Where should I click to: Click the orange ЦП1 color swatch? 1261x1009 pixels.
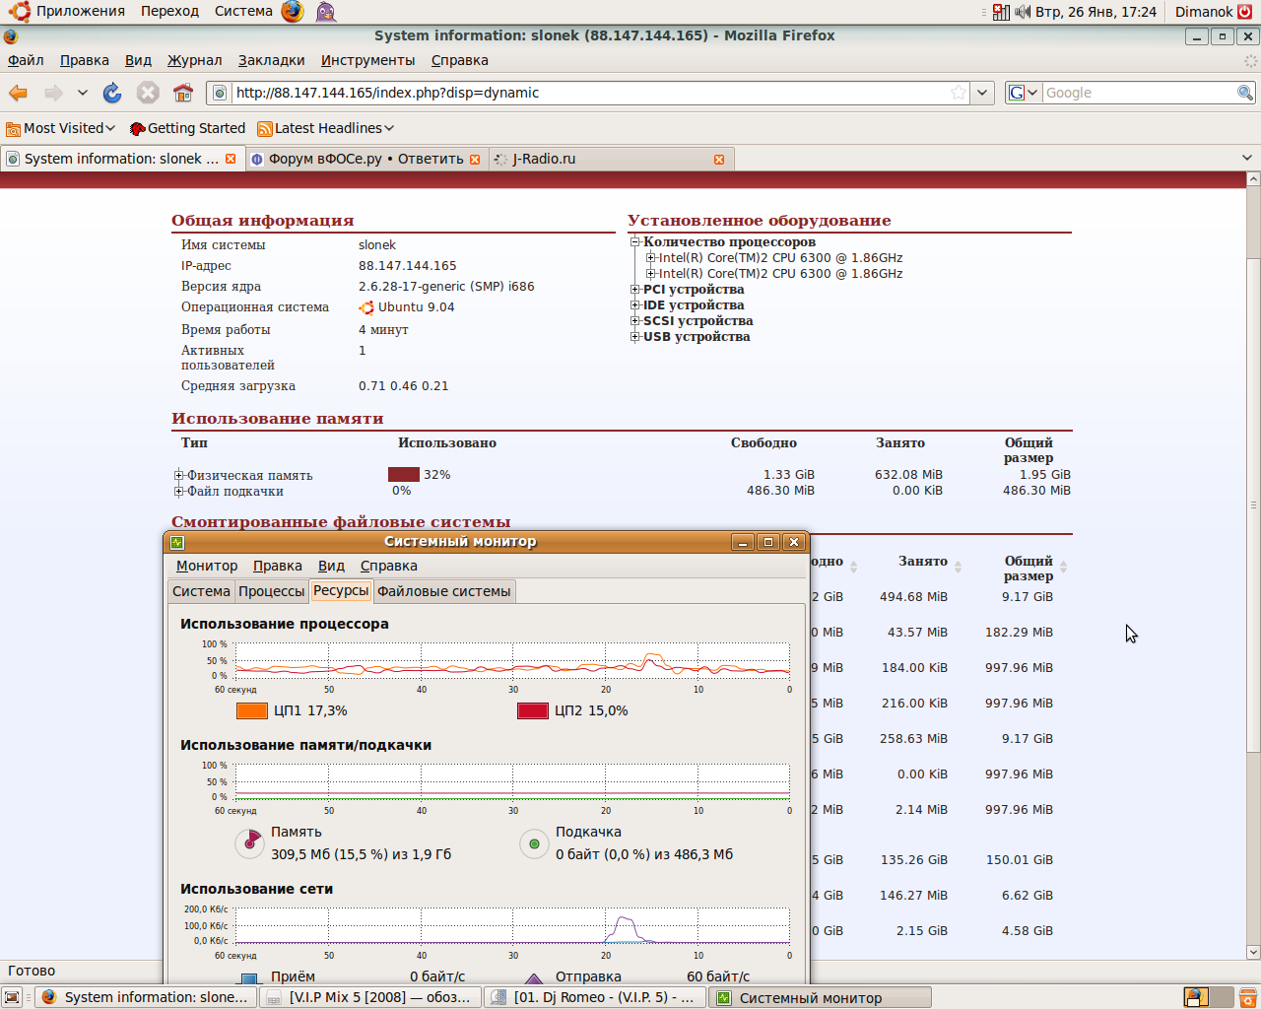point(252,710)
